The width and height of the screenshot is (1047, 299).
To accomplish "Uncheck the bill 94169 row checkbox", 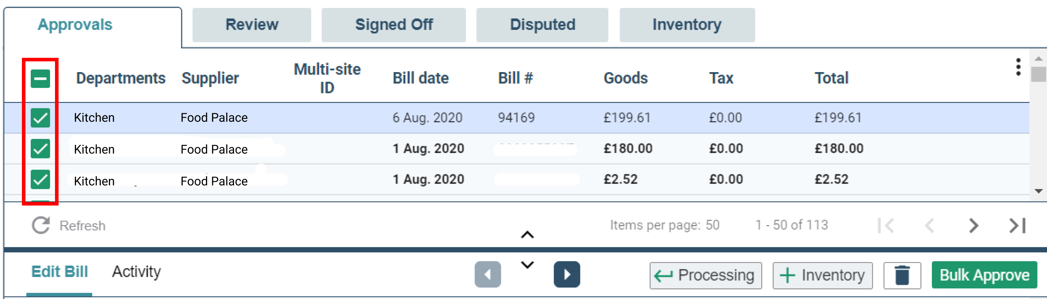I will point(40,118).
